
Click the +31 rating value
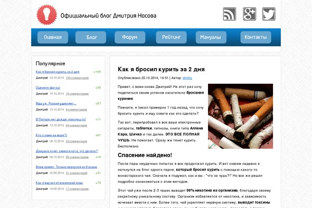point(98,173)
